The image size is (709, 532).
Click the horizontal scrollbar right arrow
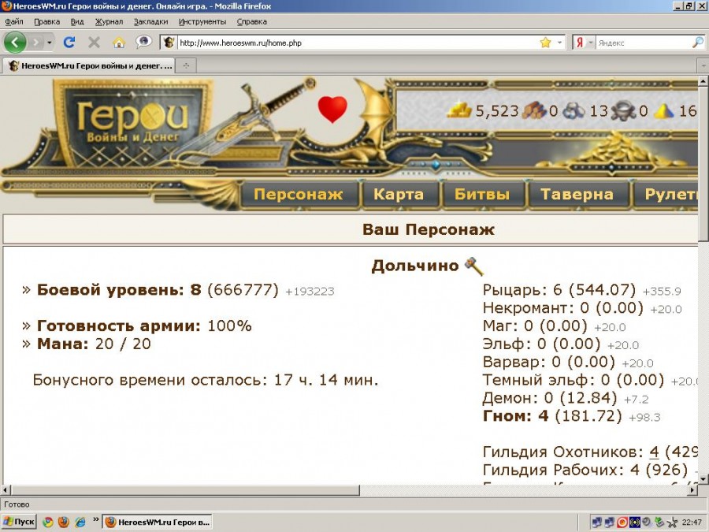pyautogui.click(x=693, y=490)
